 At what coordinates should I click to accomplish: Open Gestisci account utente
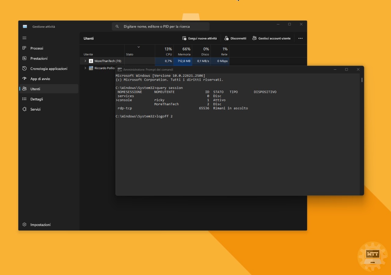point(271,38)
